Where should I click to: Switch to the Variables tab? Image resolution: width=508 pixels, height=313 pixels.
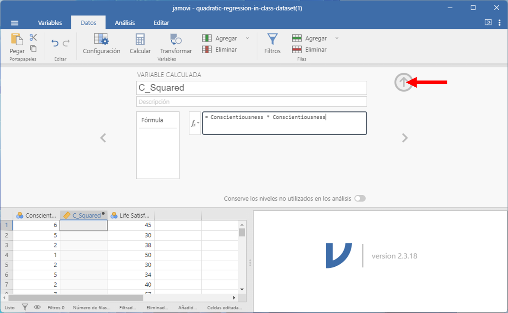pyautogui.click(x=50, y=23)
